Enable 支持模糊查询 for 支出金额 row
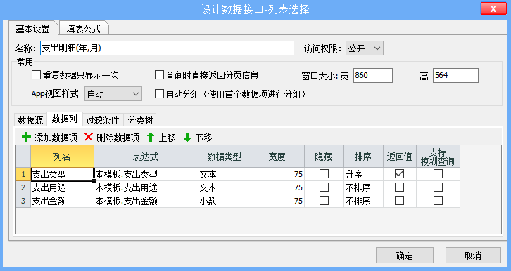Image resolution: width=511 pixels, height=271 pixels. click(x=438, y=201)
